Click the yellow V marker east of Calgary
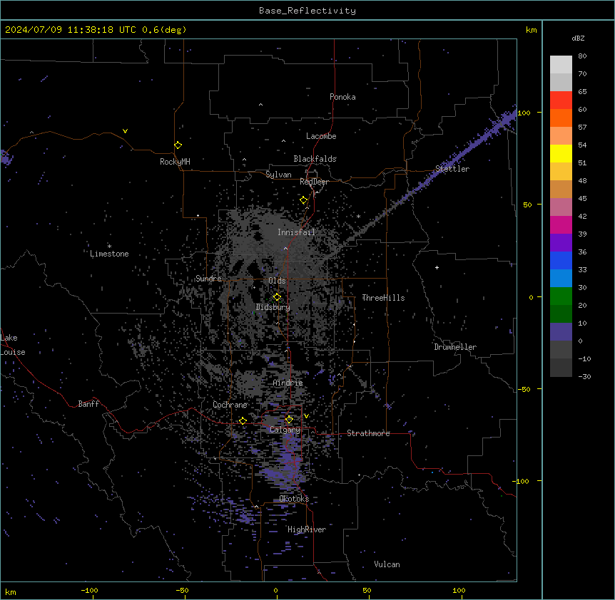Image resolution: width=615 pixels, height=600 pixels. tap(306, 416)
